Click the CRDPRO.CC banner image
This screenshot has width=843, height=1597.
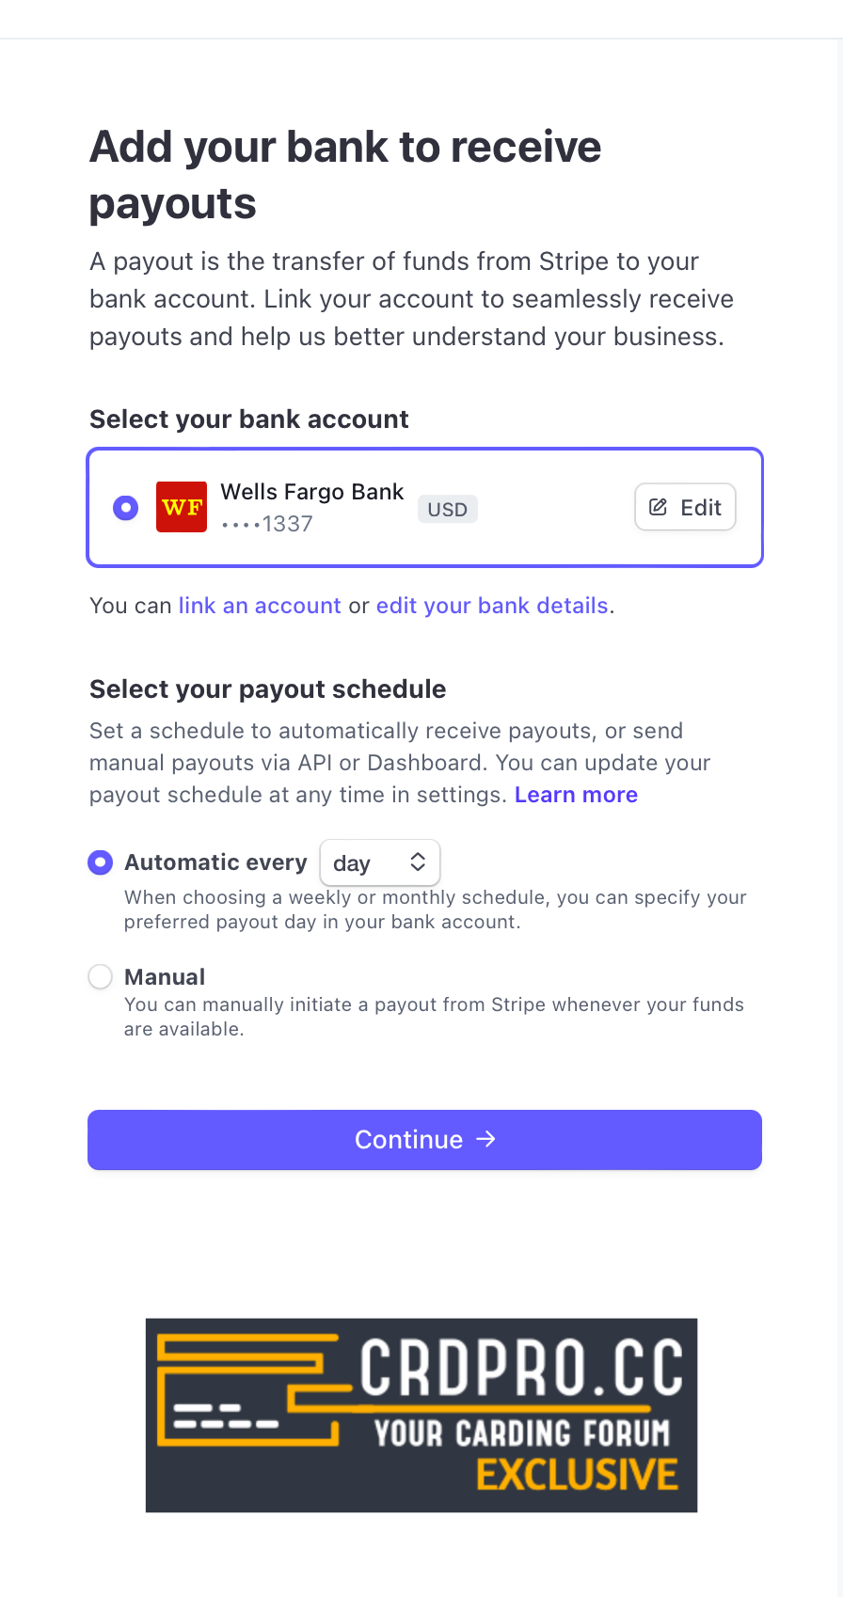point(421,1415)
